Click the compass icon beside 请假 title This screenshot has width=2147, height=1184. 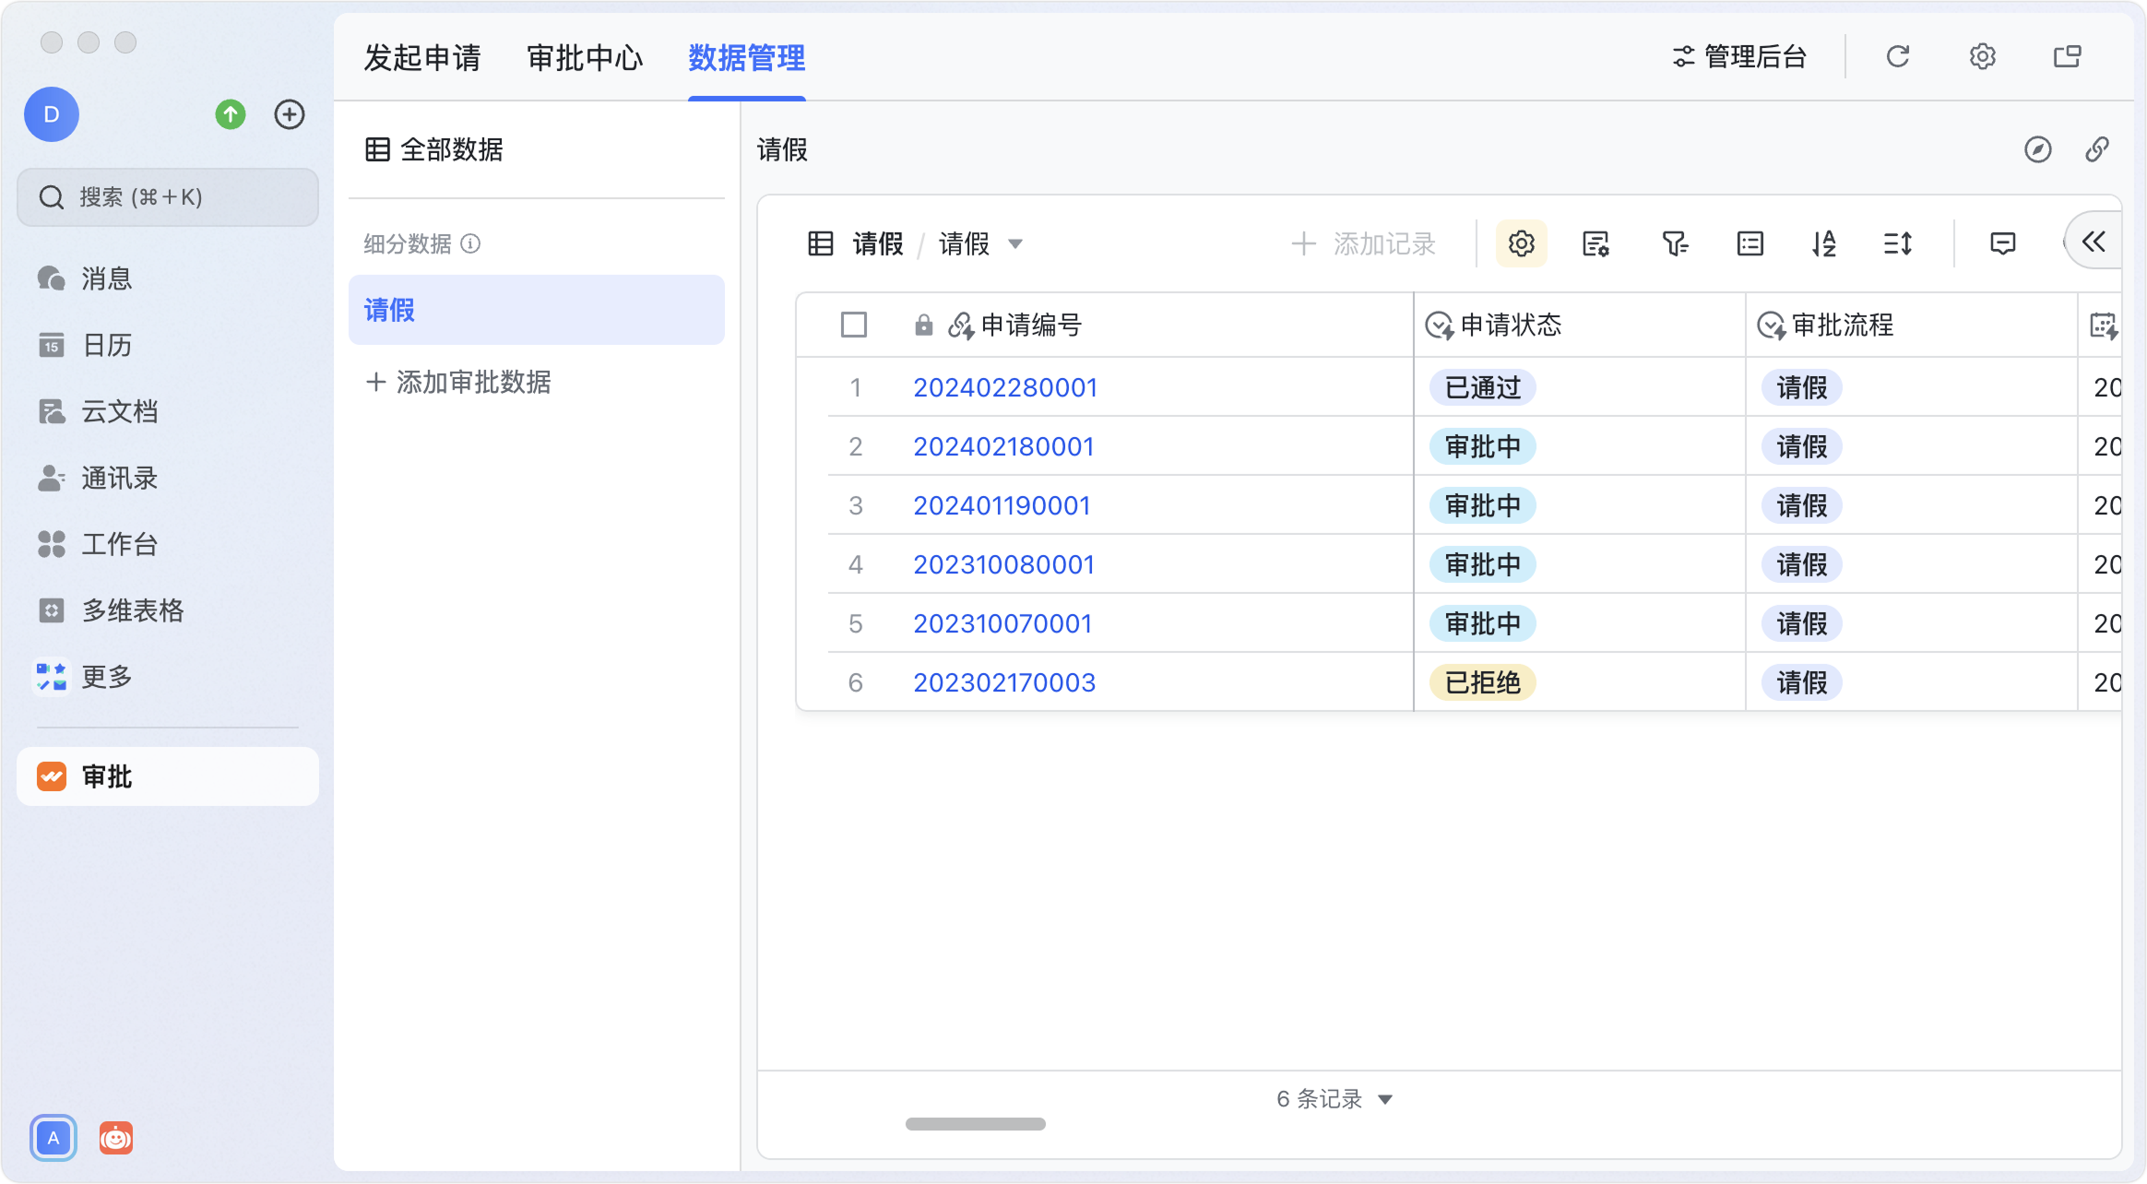coord(2037,149)
